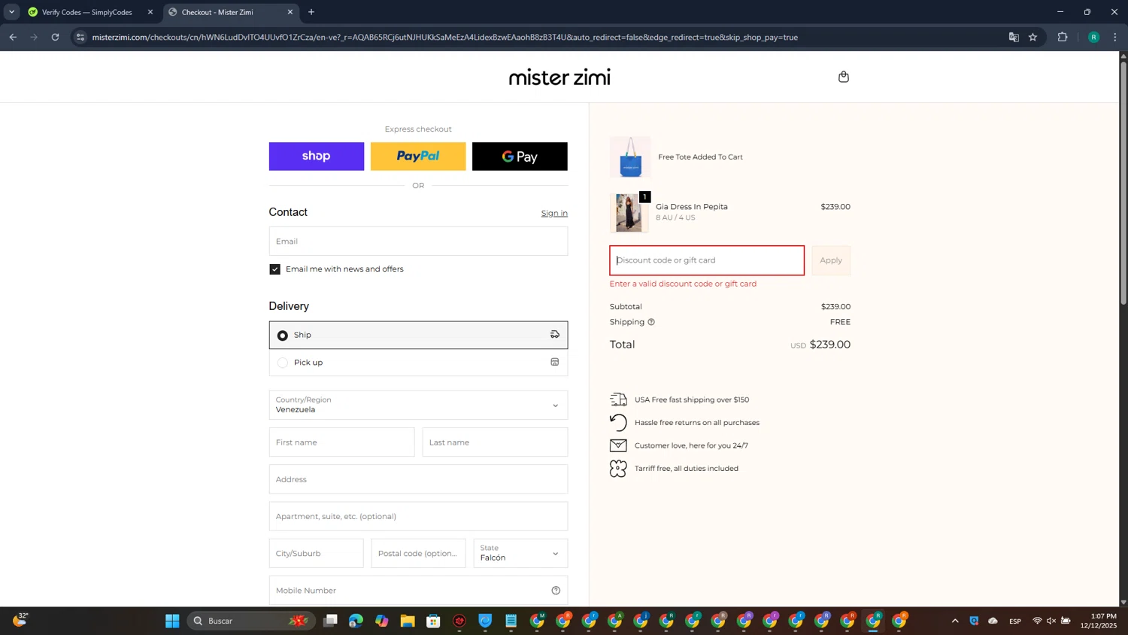Focus the Discount code or gift card field
This screenshot has width=1128, height=635.
(x=707, y=260)
